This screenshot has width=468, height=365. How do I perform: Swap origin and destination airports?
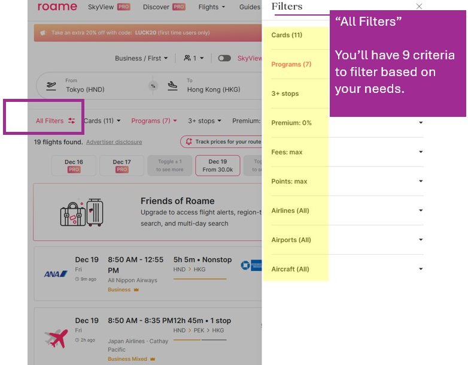pos(153,86)
